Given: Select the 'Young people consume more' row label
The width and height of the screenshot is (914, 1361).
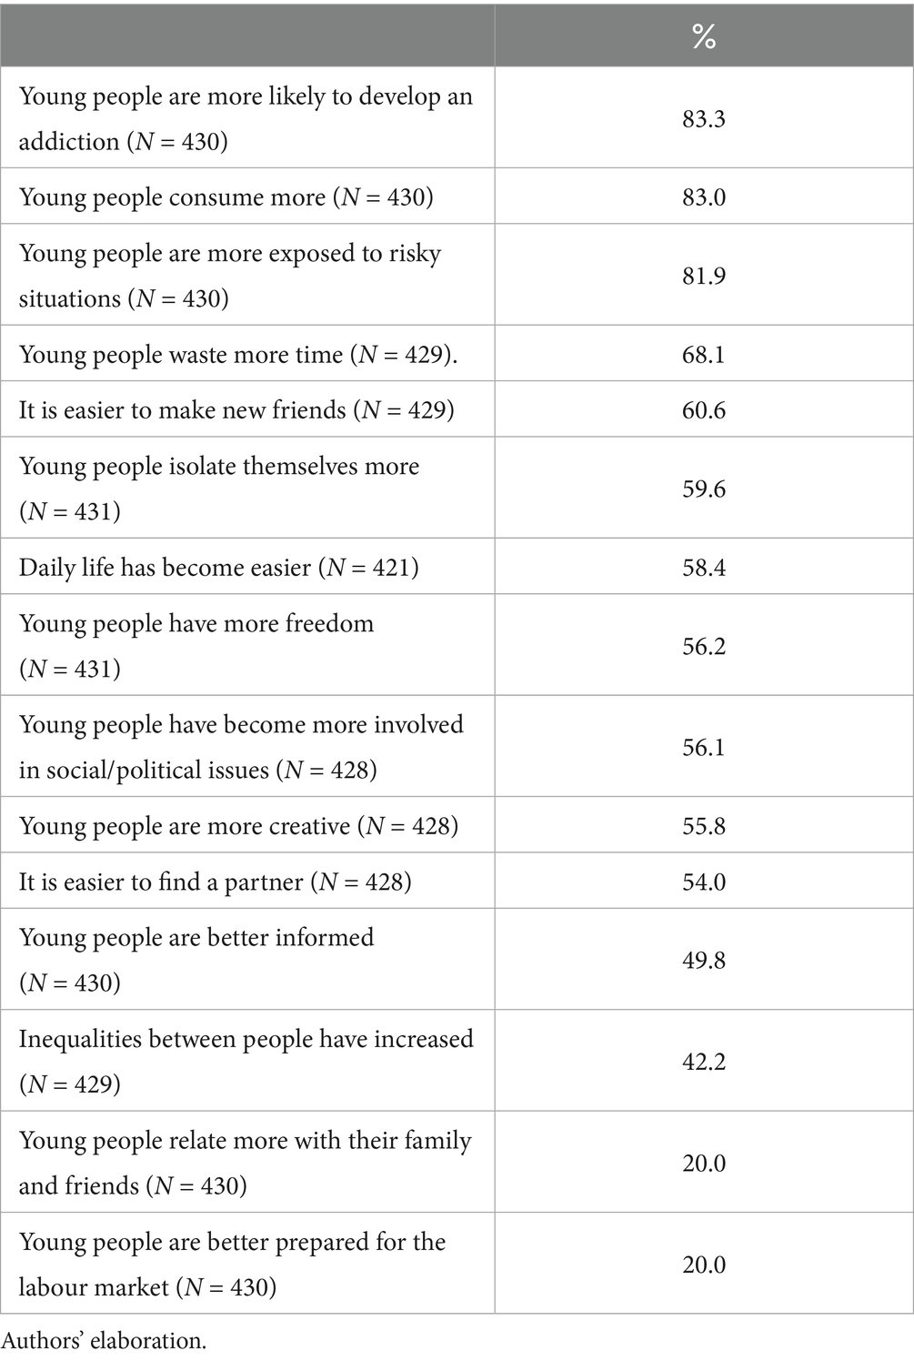Looking at the screenshot, I should [x=226, y=197].
